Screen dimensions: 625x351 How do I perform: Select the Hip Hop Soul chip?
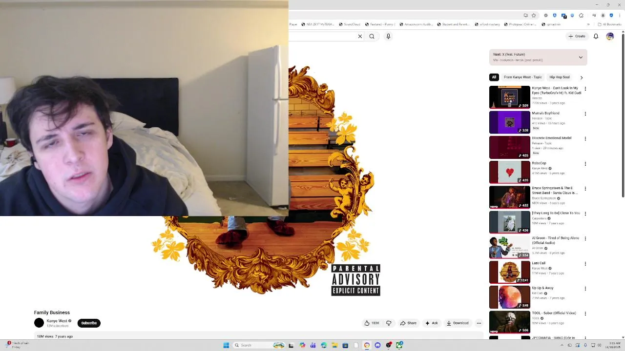(x=560, y=77)
